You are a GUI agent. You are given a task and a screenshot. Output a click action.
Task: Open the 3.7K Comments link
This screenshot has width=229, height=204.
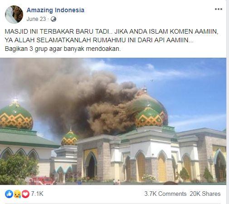(165, 194)
